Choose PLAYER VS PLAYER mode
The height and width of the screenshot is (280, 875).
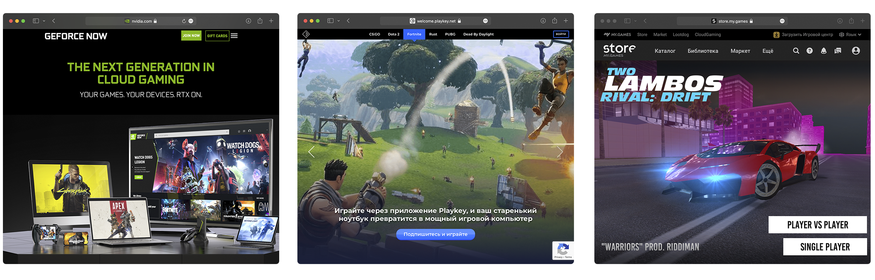click(x=818, y=225)
